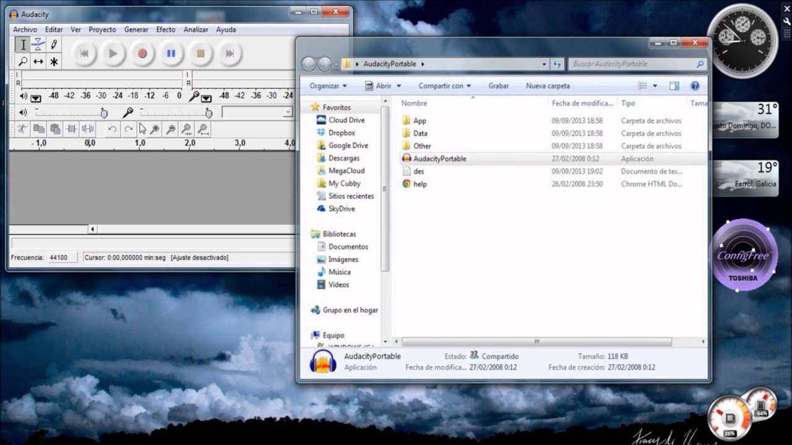Open the input source combo box in Audacity
Image resolution: width=792 pixels, height=445 pixels.
(x=257, y=112)
